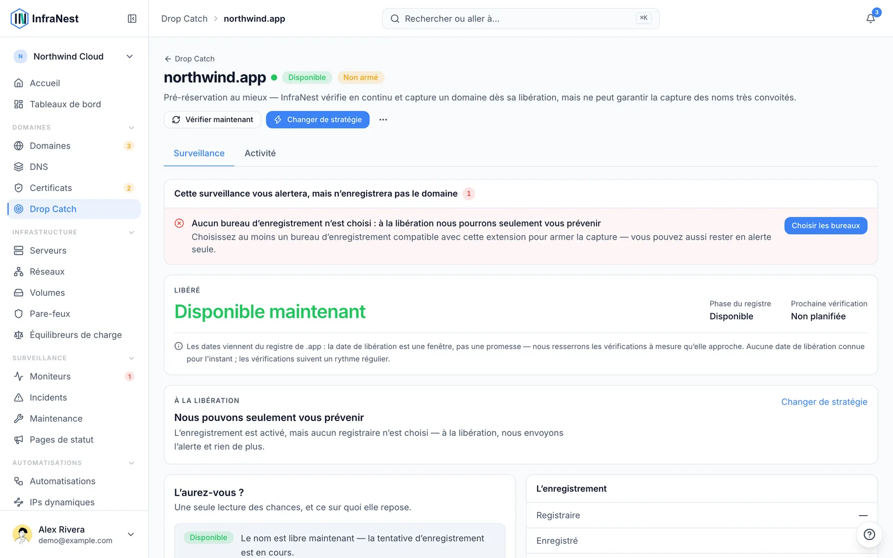
Task: Open Volumes disk icon
Action: (x=19, y=292)
